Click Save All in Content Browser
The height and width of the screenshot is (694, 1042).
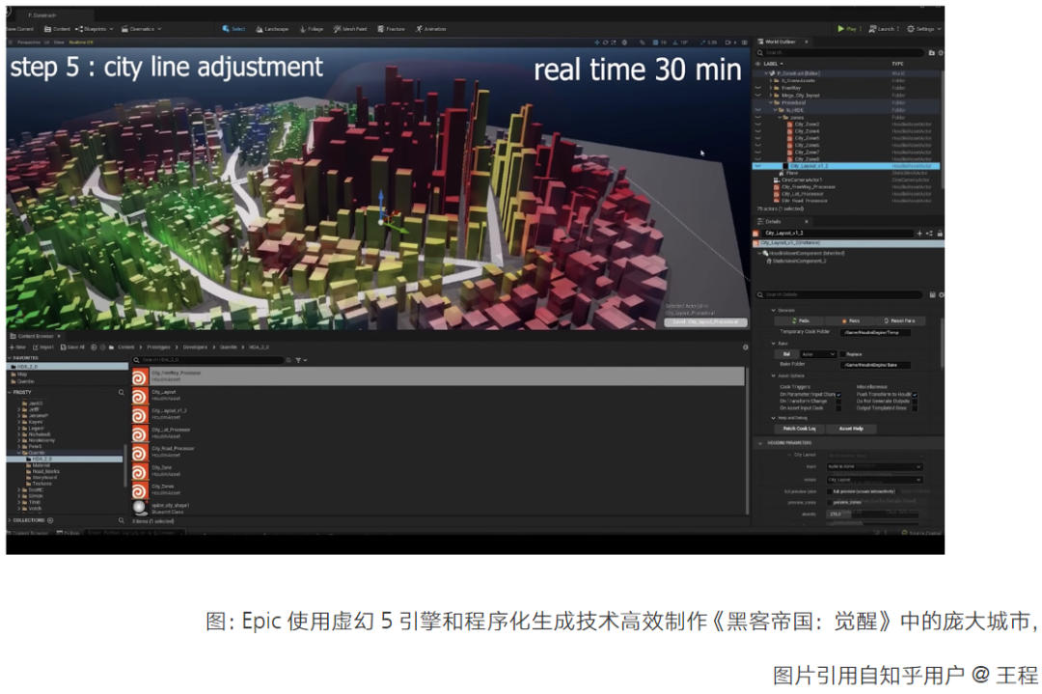73,347
